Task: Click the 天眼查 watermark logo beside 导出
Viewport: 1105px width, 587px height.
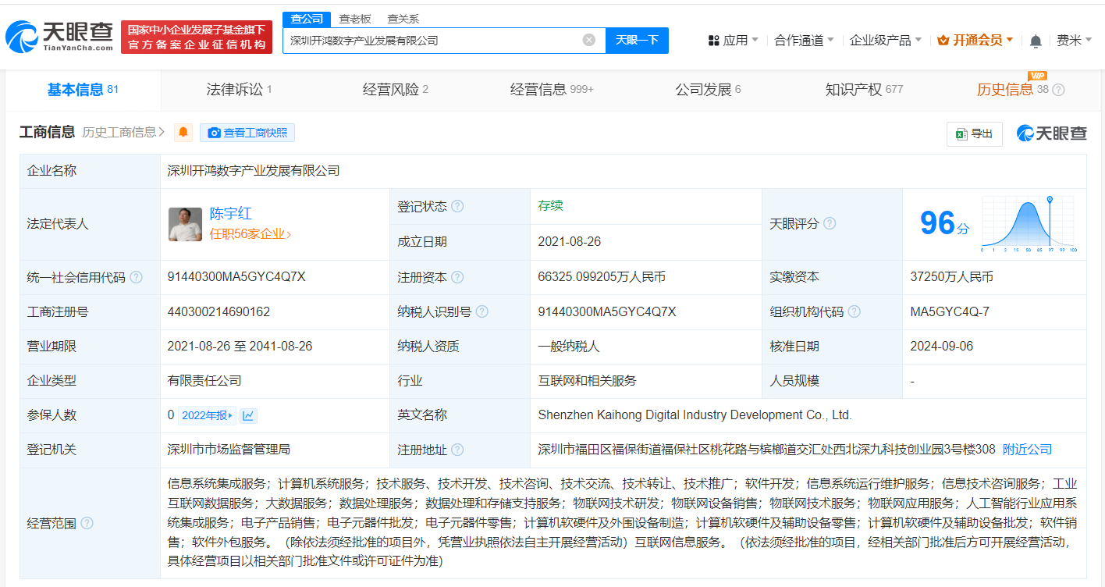Action: click(x=1051, y=133)
